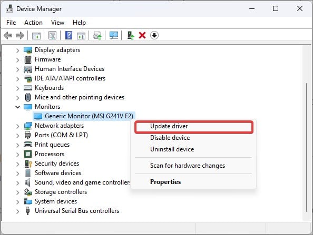Minimize the Device Manager window
Screen dimensions: 313x235
(252, 8)
